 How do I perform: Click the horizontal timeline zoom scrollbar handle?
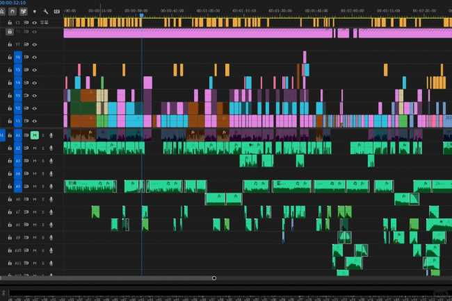214,278
